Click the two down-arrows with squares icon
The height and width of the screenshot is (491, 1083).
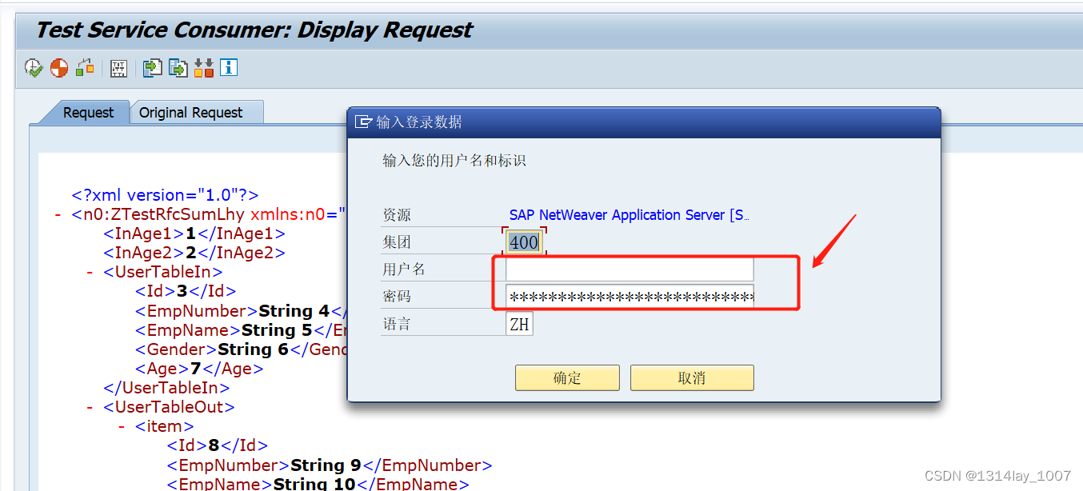(x=203, y=68)
